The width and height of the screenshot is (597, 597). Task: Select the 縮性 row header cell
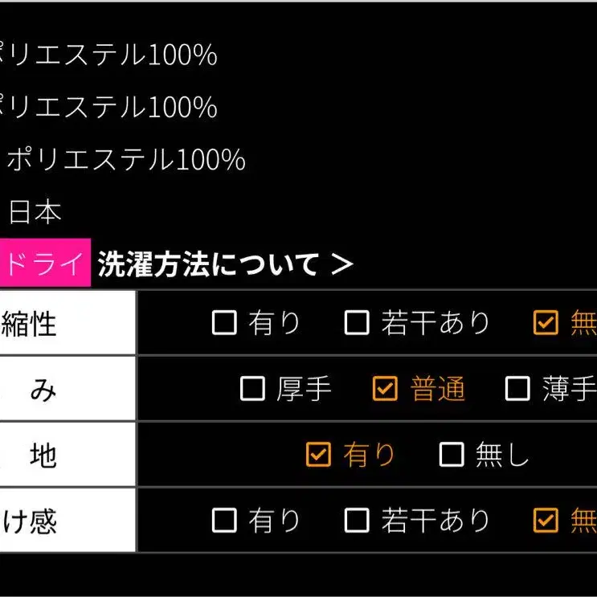point(67,323)
